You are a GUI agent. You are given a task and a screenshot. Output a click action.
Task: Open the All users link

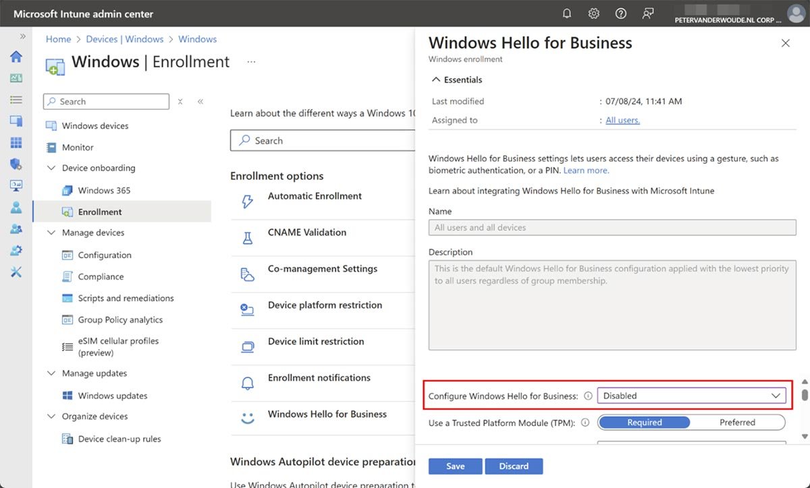pos(622,121)
